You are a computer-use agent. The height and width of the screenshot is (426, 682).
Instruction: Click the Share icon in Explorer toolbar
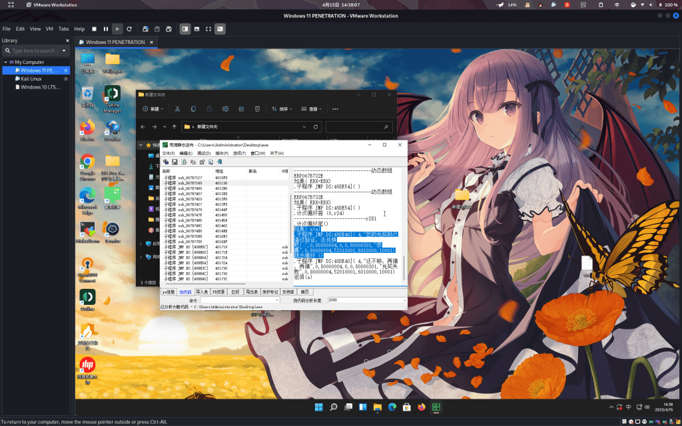241,109
